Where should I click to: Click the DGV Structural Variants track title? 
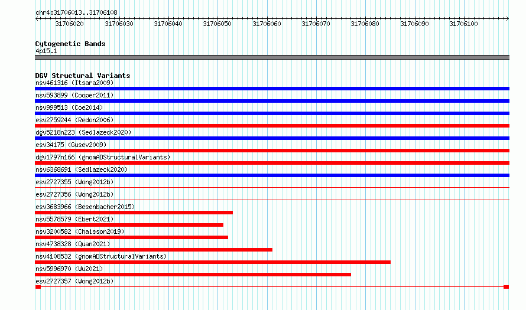pyautogui.click(x=83, y=76)
